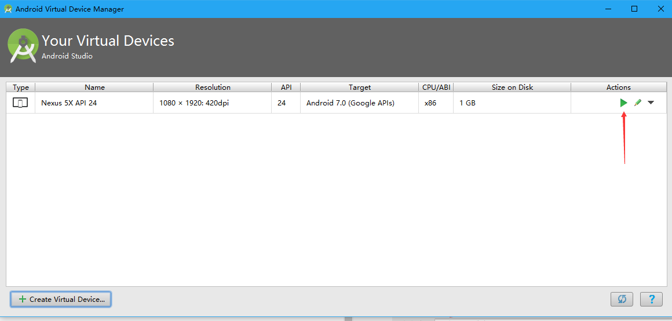Select the Nexus 5X API 24 name cell
The width and height of the screenshot is (672, 321).
click(94, 103)
